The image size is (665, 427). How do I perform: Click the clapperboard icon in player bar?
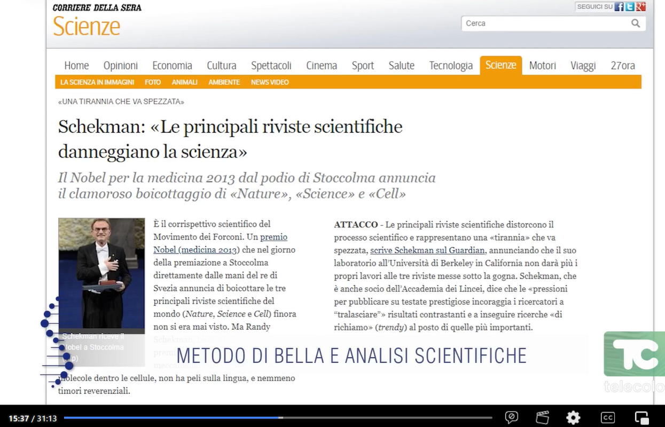(542, 417)
